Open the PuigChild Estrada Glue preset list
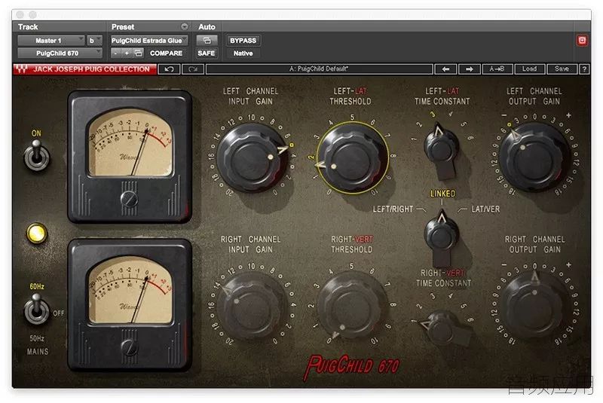This screenshot has width=603, height=403. (x=149, y=41)
